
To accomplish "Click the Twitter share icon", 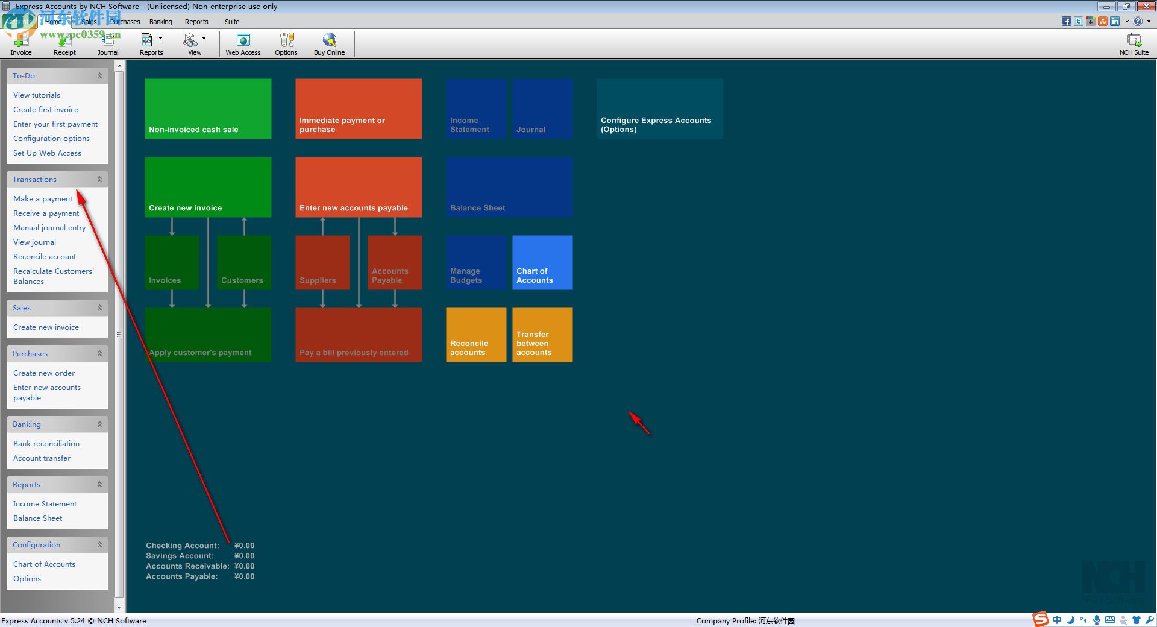I will click(1079, 21).
